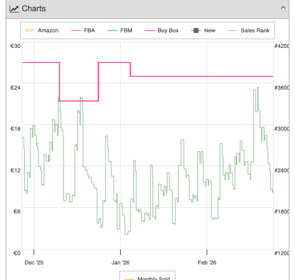
Task: Enable the struck-through New series
Action: coord(204,30)
